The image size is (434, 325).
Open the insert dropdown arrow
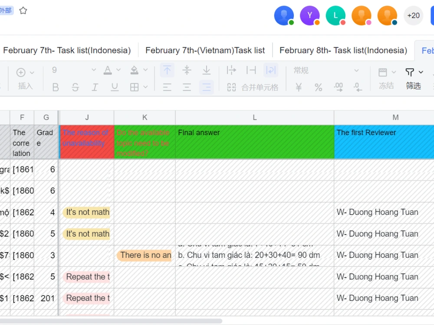[32, 73]
